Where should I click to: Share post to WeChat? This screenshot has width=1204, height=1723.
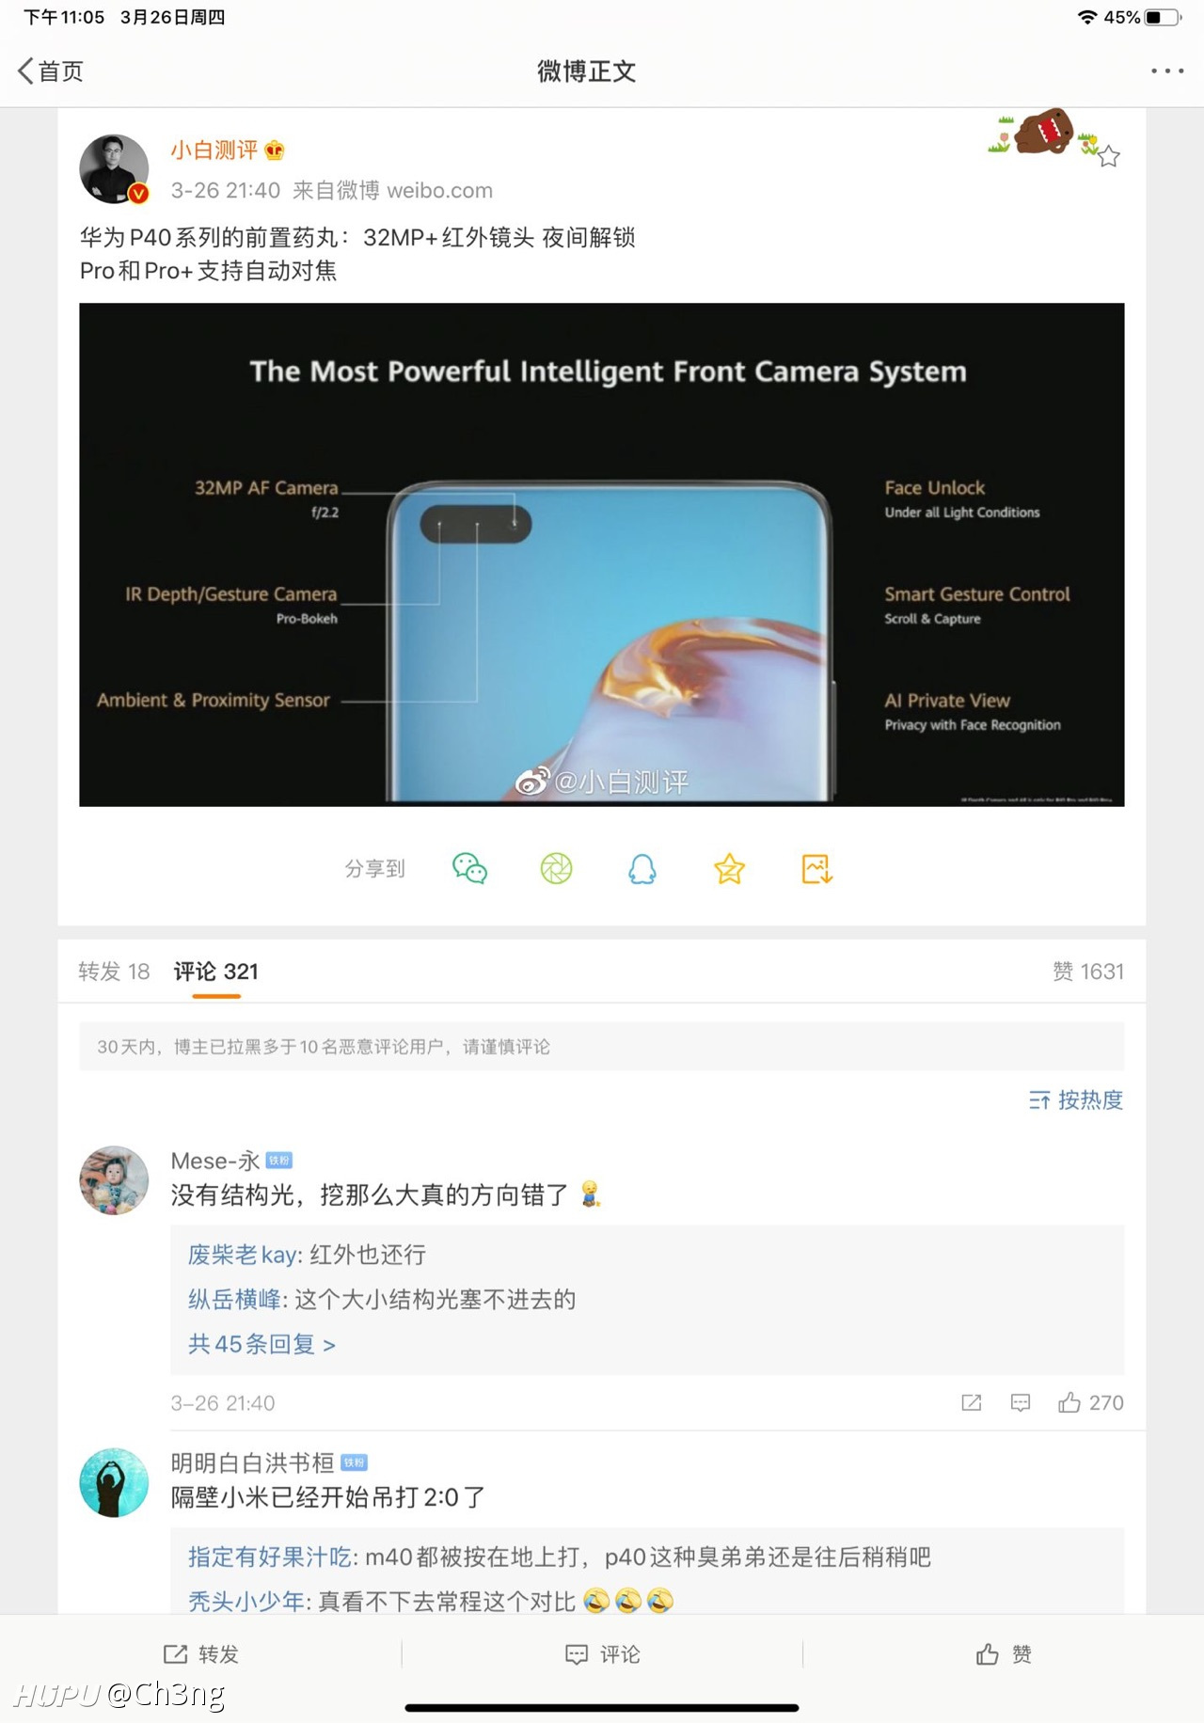click(469, 868)
